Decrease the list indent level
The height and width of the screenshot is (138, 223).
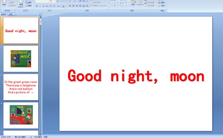80,1
